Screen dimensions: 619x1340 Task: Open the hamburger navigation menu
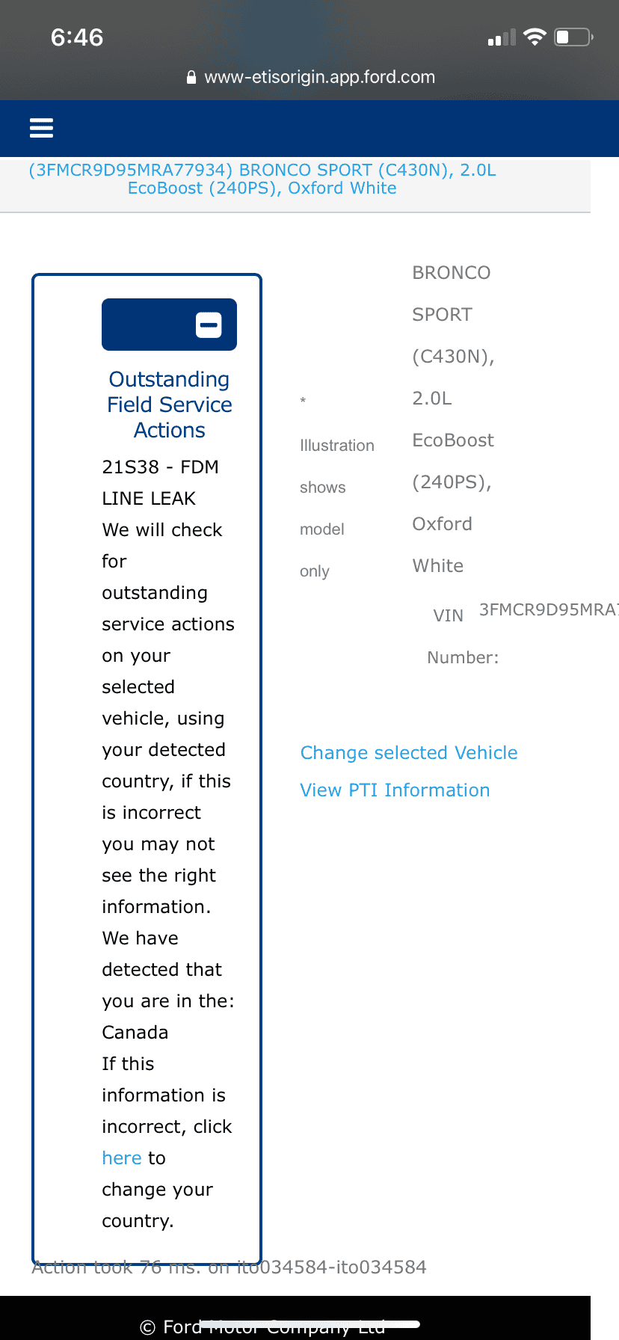pyautogui.click(x=41, y=129)
